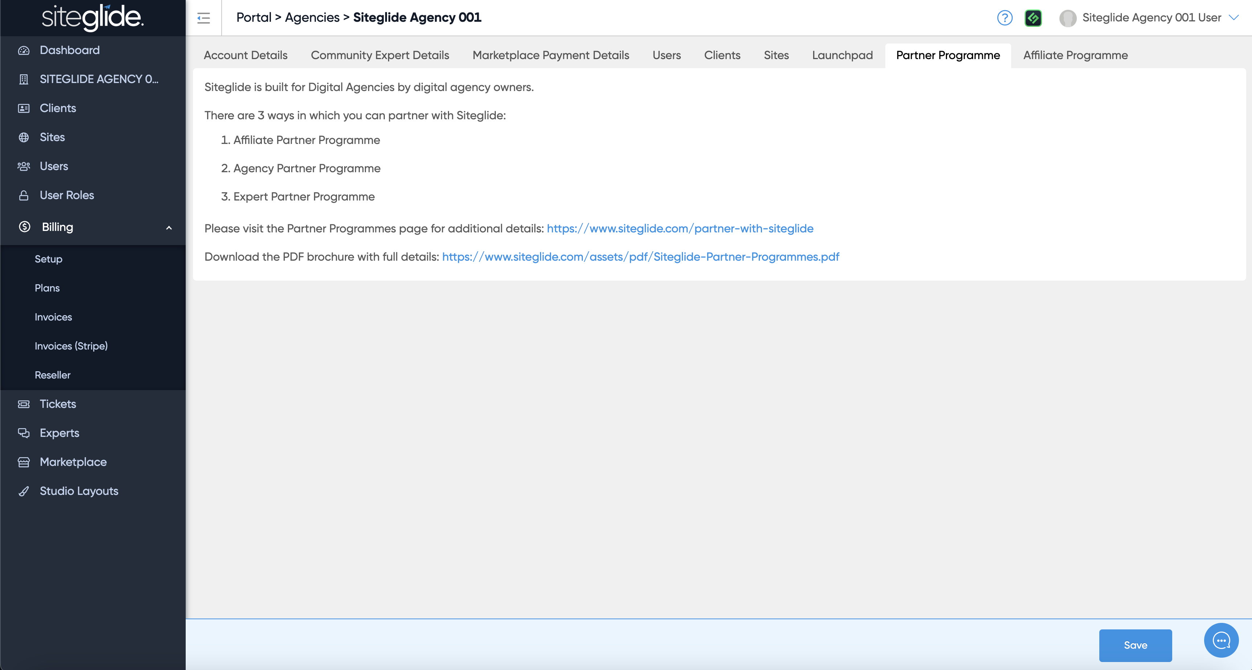Click the Marketplace storefront icon
The width and height of the screenshot is (1252, 670).
click(x=23, y=462)
